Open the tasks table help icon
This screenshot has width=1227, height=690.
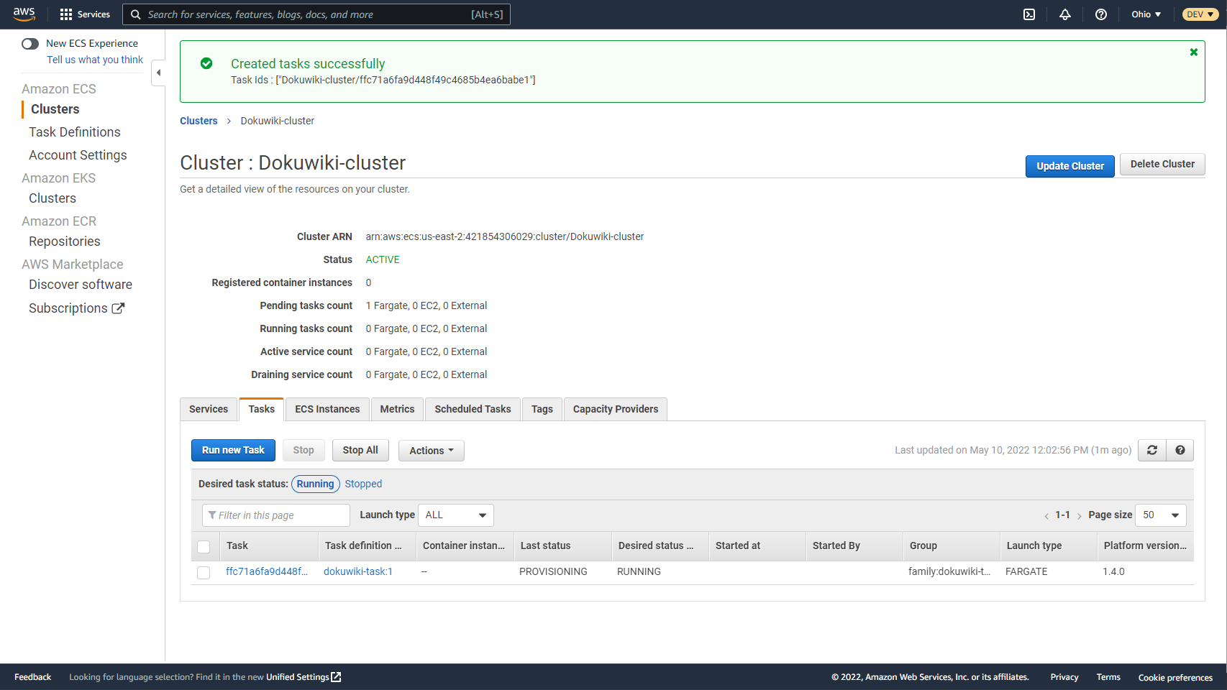pyautogui.click(x=1180, y=450)
